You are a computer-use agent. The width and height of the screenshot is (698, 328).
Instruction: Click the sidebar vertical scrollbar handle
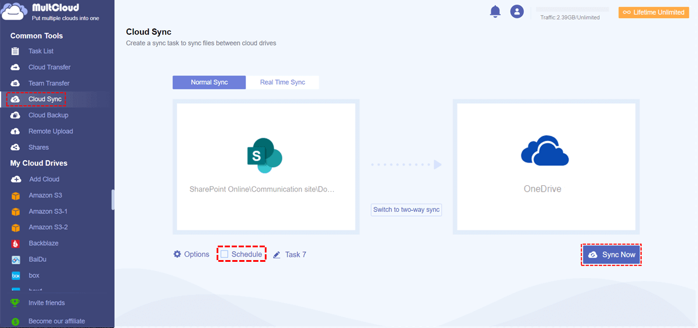[113, 200]
